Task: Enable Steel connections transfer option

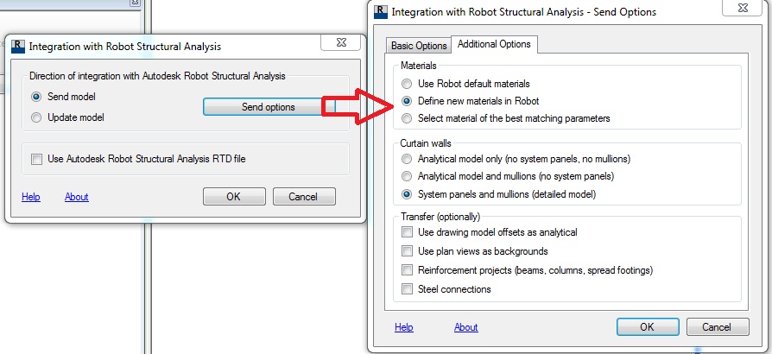Action: (408, 289)
